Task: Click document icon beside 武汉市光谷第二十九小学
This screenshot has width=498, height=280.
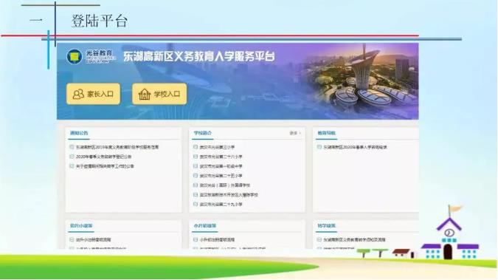Action: [196, 204]
